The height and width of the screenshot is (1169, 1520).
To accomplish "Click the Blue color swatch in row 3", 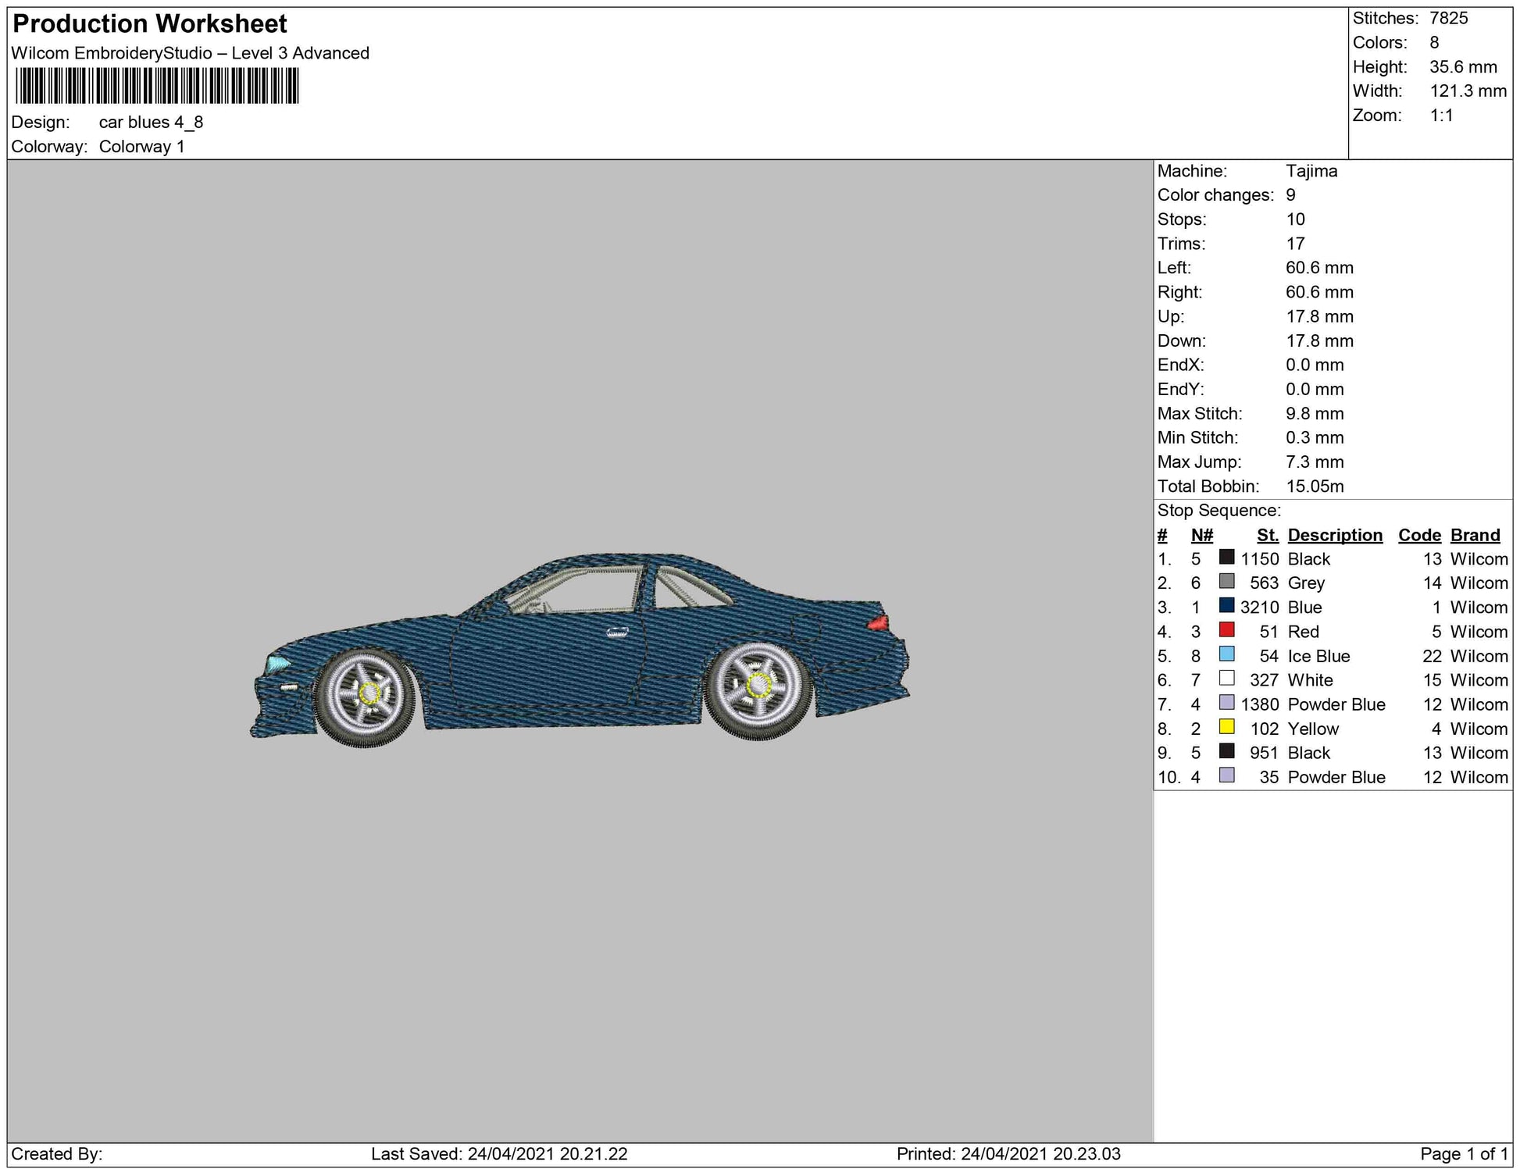I will pos(1226,606).
